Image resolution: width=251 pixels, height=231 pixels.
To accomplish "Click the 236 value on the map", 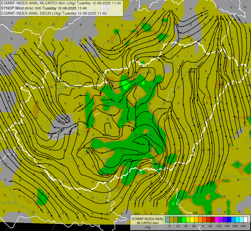I will pyautogui.click(x=195, y=213).
